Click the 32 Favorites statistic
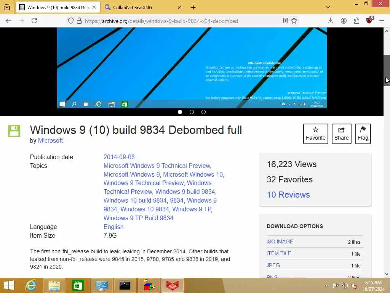This screenshot has height=293, width=390. (289, 179)
